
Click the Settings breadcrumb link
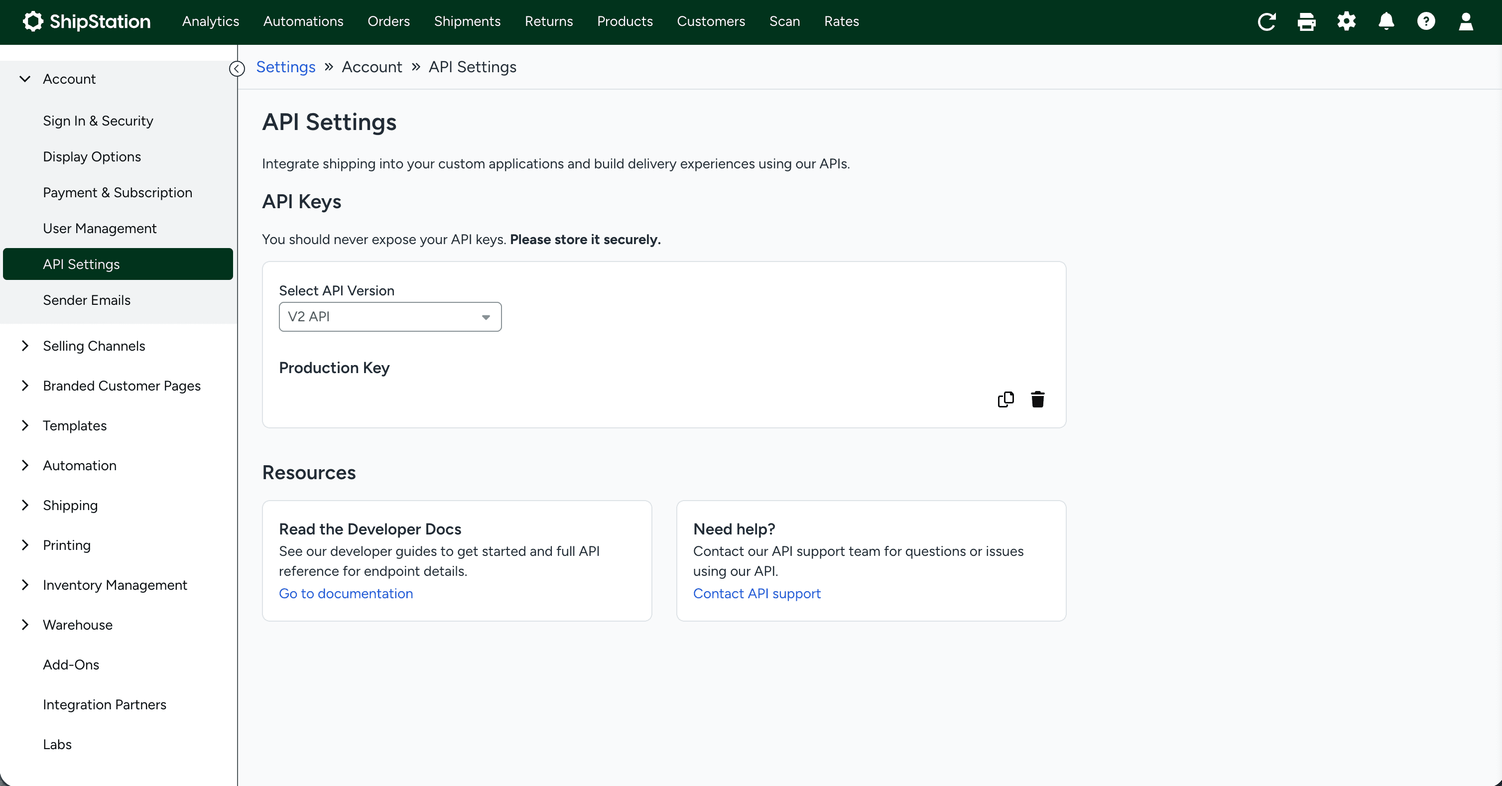tap(286, 67)
